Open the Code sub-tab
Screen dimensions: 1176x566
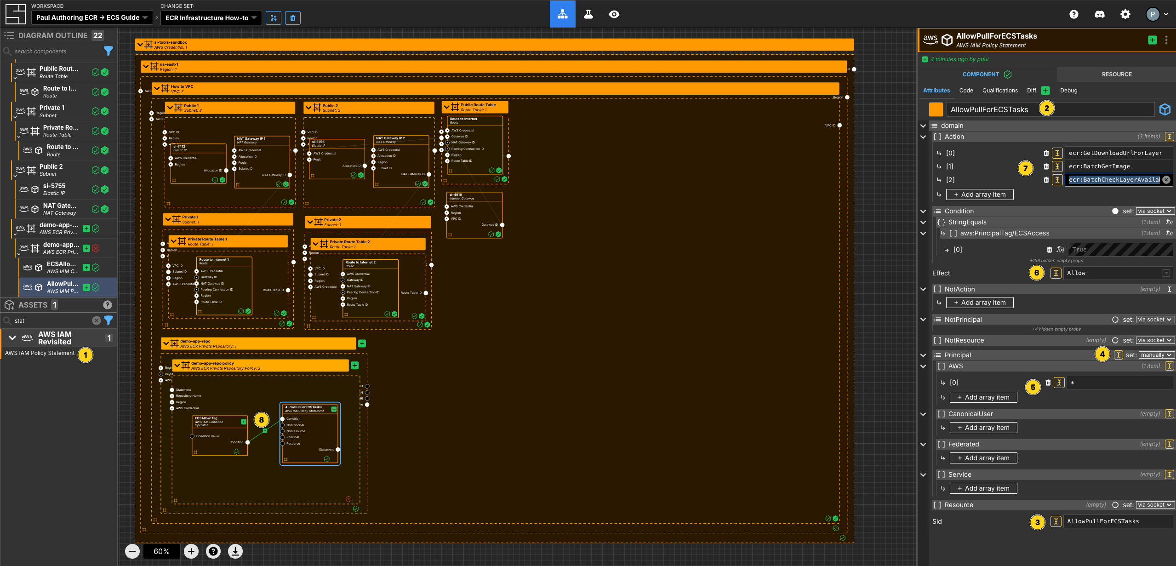pos(966,91)
